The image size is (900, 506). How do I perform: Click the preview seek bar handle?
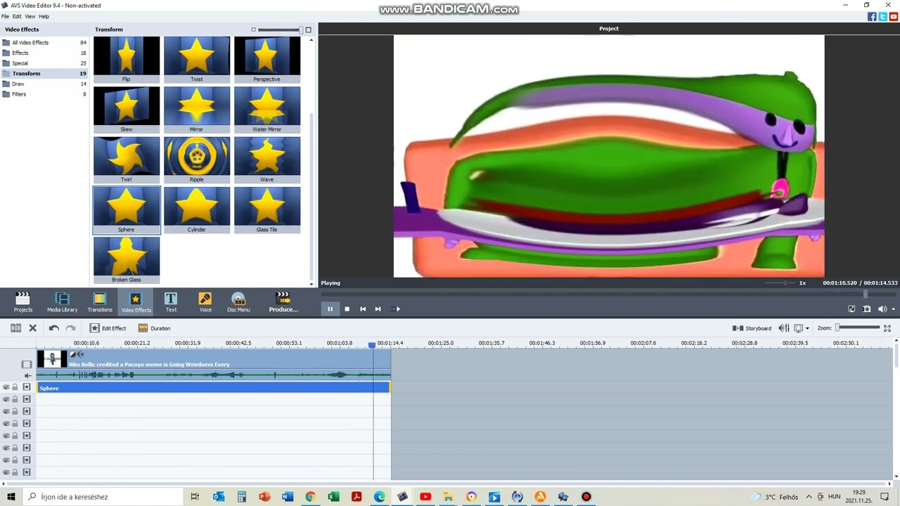click(x=866, y=294)
